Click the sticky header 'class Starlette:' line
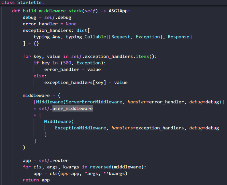The width and height of the screenshot is (227, 185). [x=22, y=3]
